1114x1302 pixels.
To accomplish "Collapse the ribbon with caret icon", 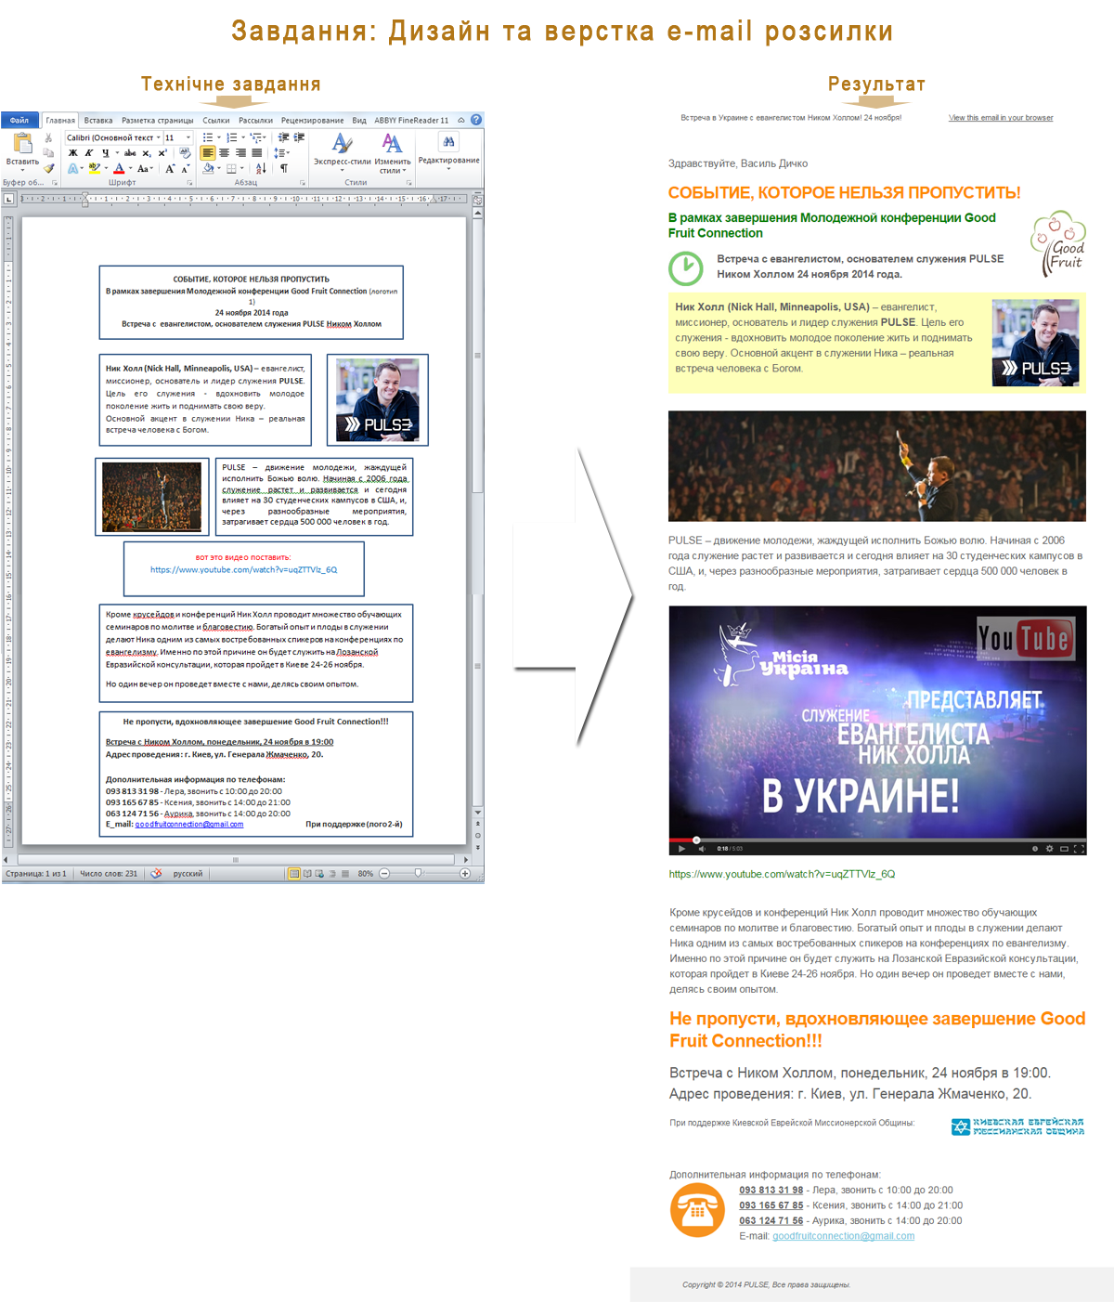I will 461,121.
